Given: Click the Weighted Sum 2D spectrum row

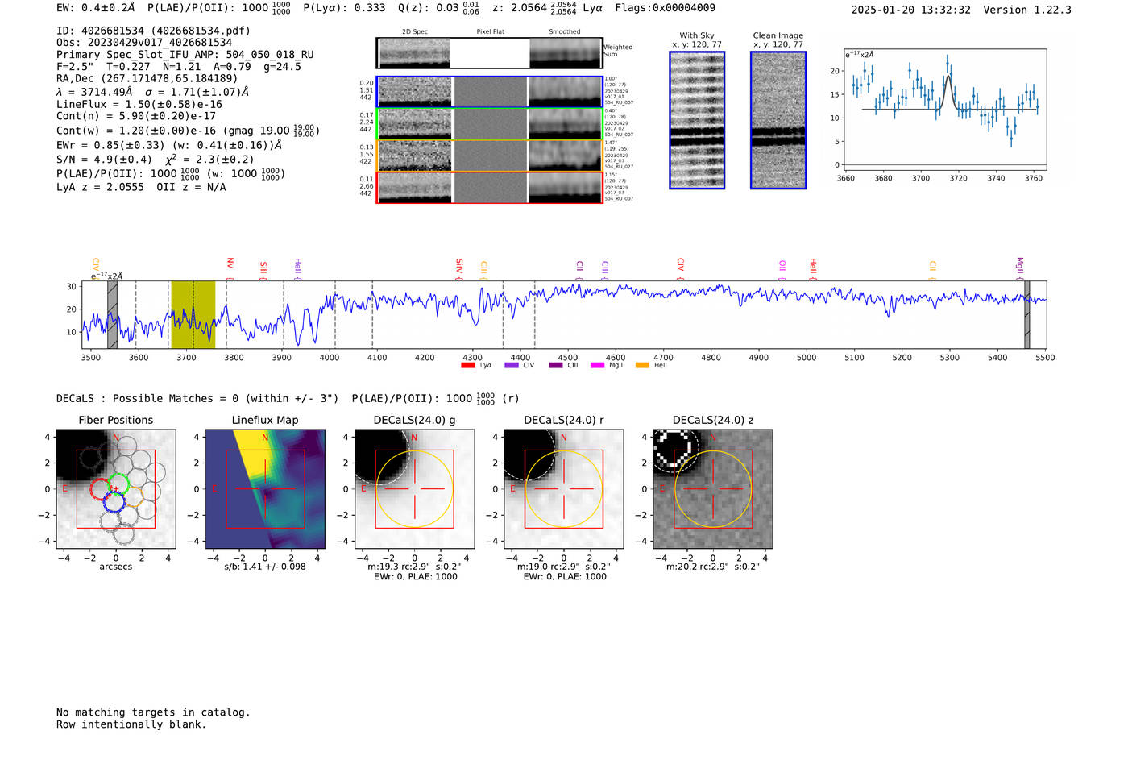Looking at the screenshot, I should click(489, 53).
